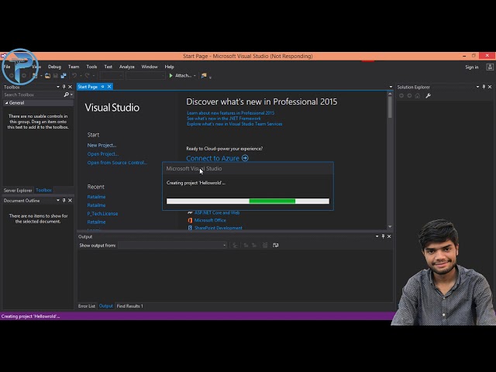Image resolution: width=496 pixels, height=372 pixels.
Task: Open Toolbox window position dropdown arrow
Action: pos(58,87)
